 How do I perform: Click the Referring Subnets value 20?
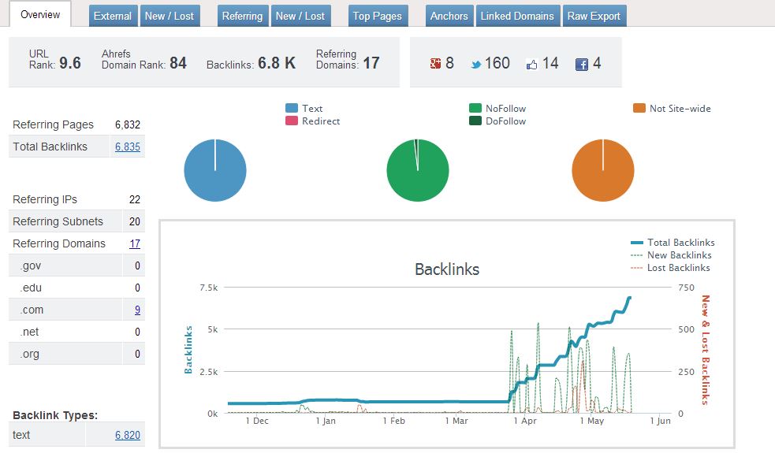click(135, 222)
